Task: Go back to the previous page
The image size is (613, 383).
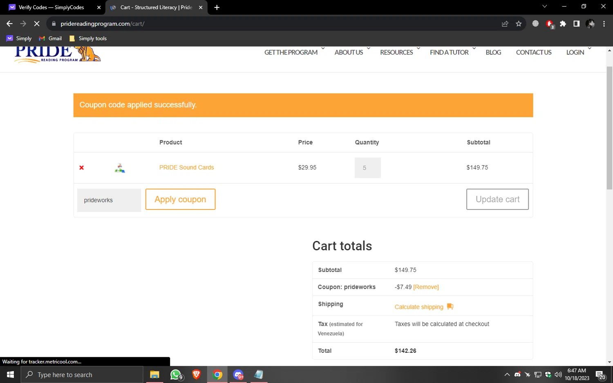Action: (9, 24)
